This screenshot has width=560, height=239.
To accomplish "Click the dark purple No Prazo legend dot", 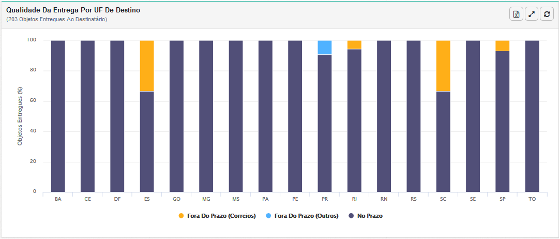I will pos(351,216).
